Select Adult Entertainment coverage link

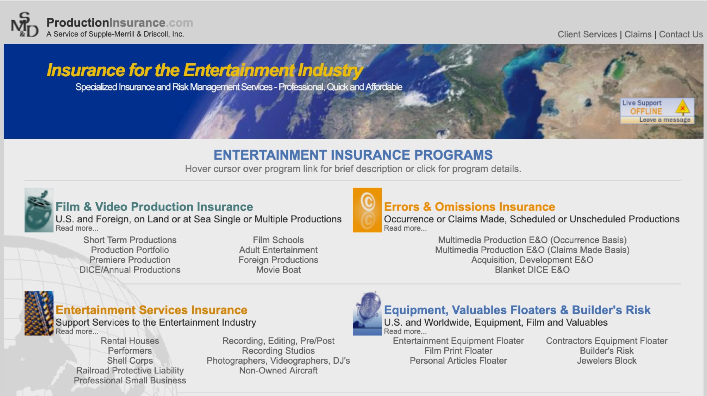point(278,250)
